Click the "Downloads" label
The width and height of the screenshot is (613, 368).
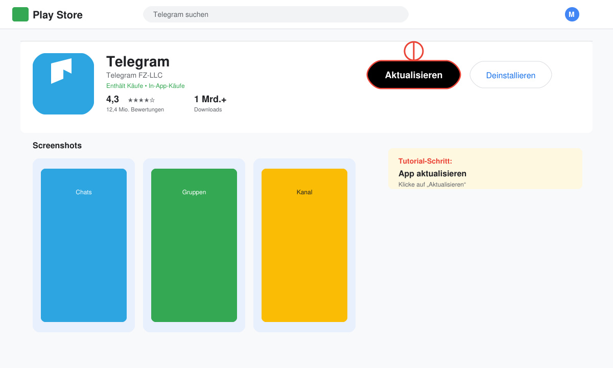208,109
